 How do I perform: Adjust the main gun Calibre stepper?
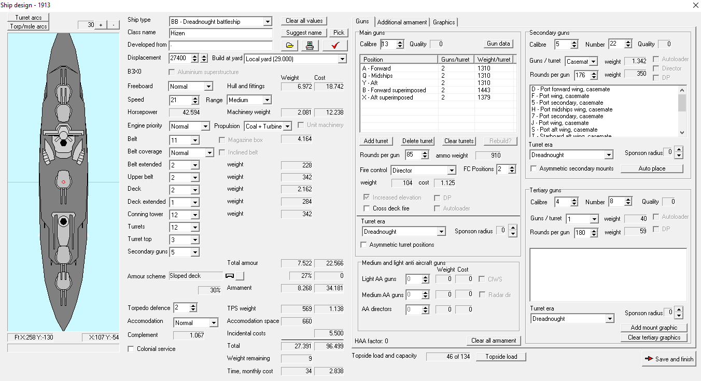coord(400,45)
